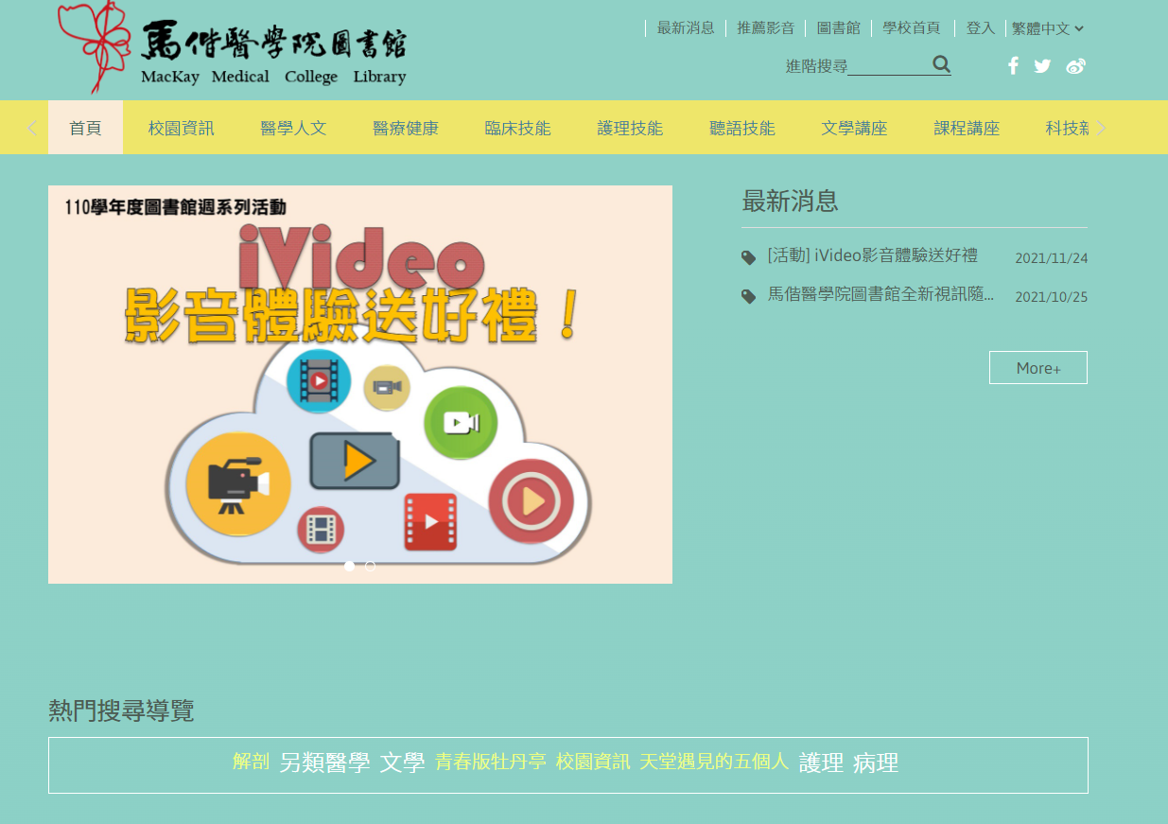
Task: Open the 登入 login link
Action: coord(980,28)
